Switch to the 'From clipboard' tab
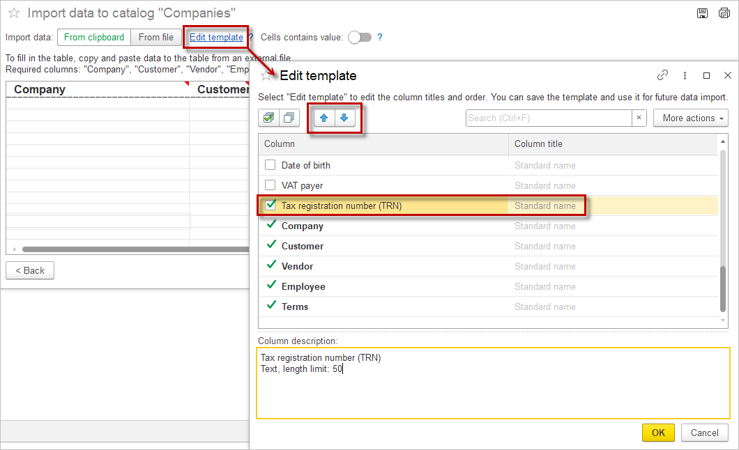 [x=93, y=37]
